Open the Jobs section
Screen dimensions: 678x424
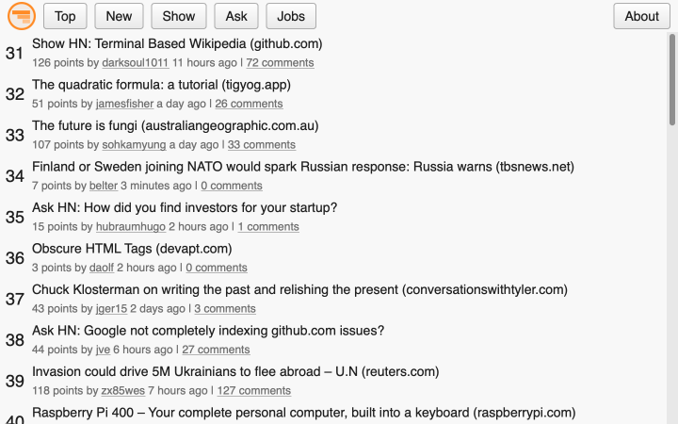291,16
